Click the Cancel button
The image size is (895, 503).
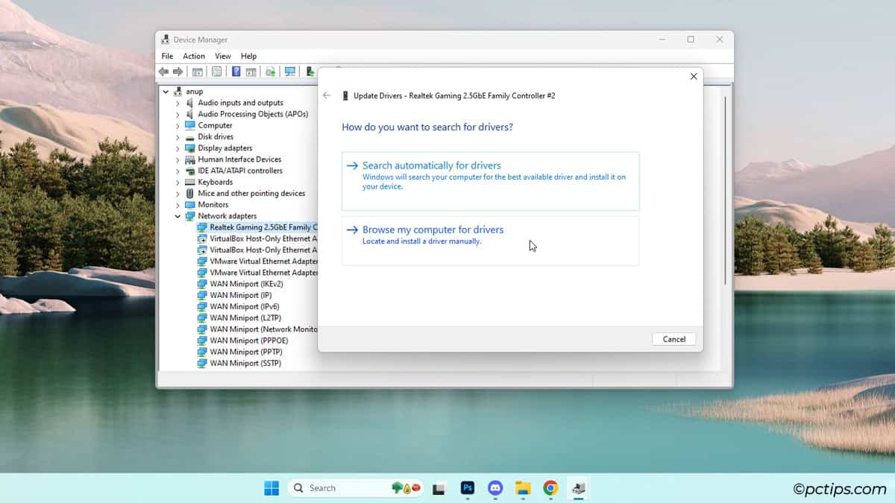674,339
